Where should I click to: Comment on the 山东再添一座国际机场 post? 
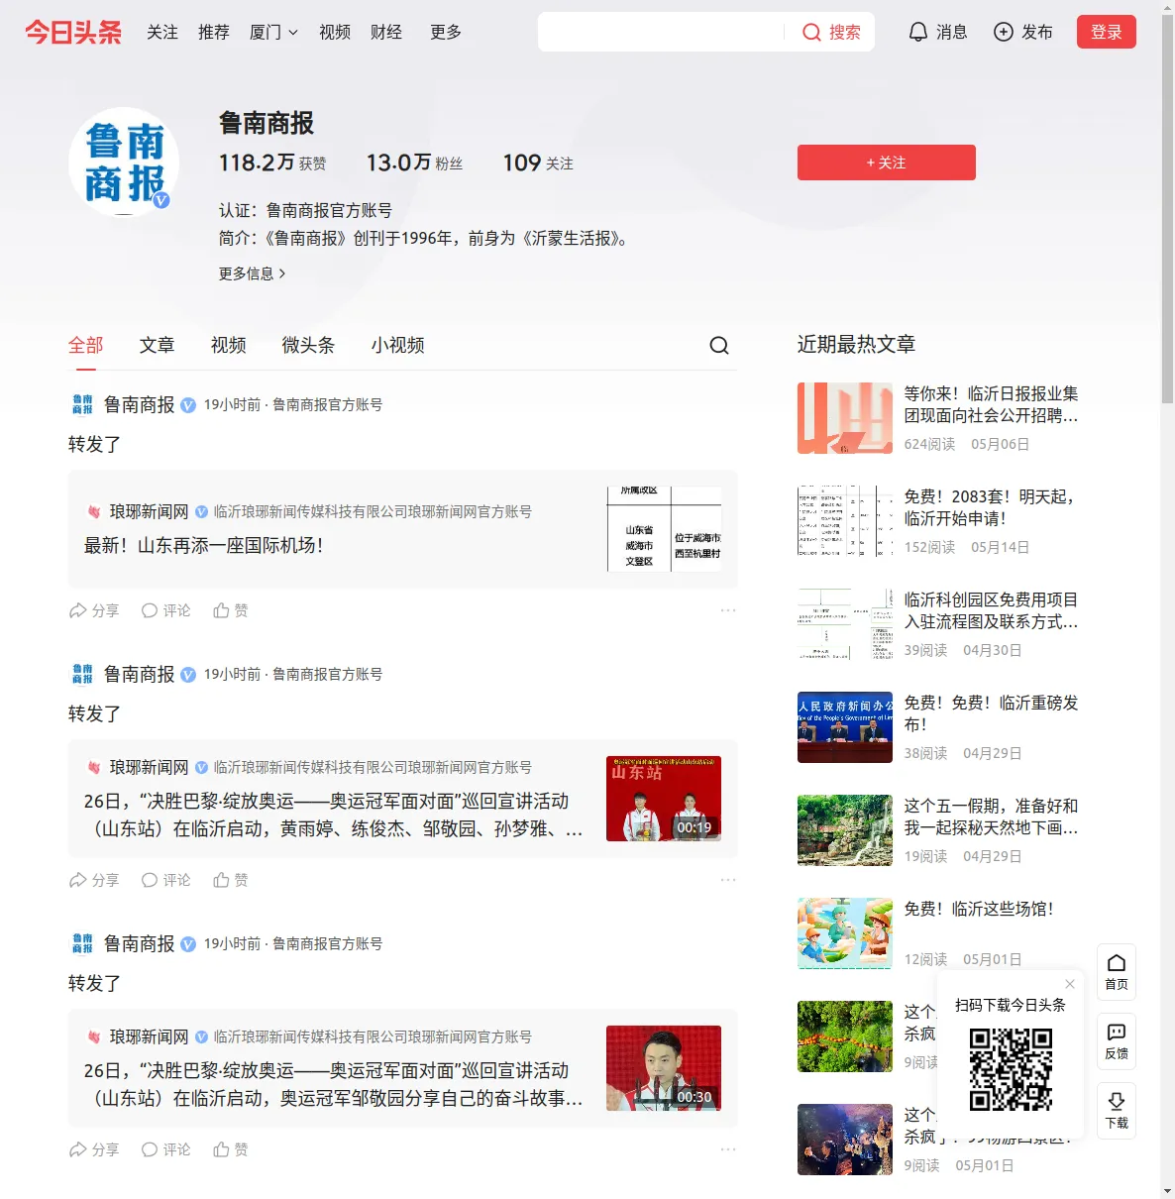point(165,610)
